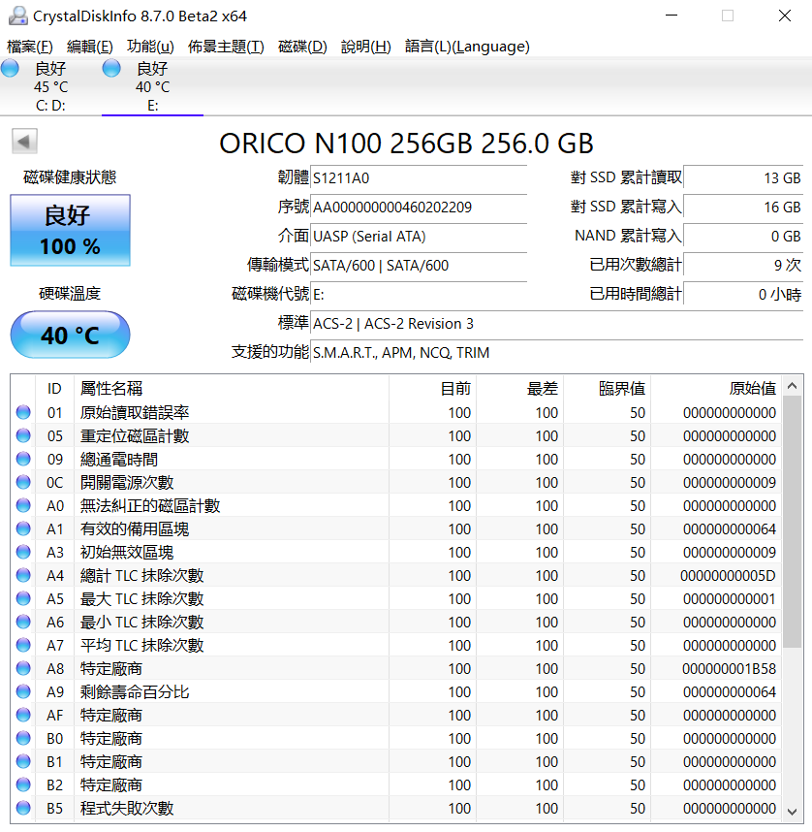
Task: Click the standard field ACS-2 Revision 3
Action: click(x=557, y=324)
